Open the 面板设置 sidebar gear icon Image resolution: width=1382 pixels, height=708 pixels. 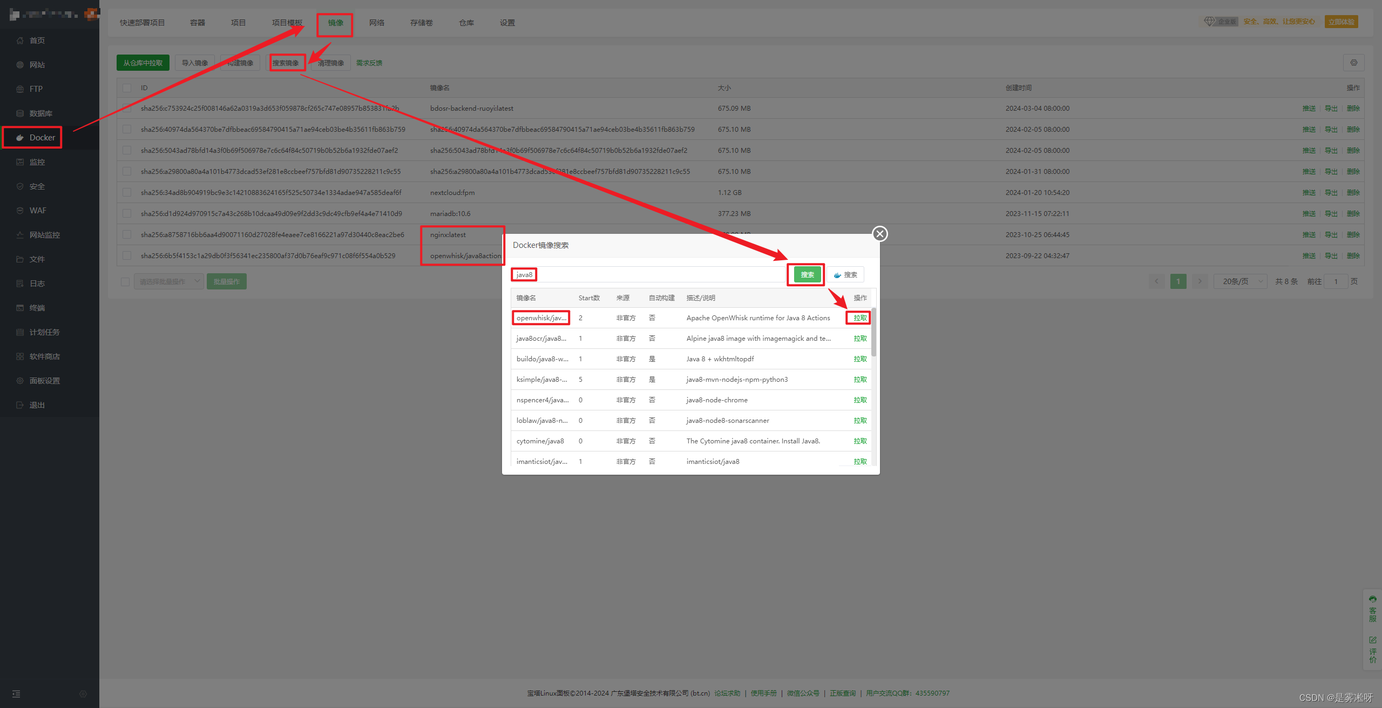tap(20, 381)
